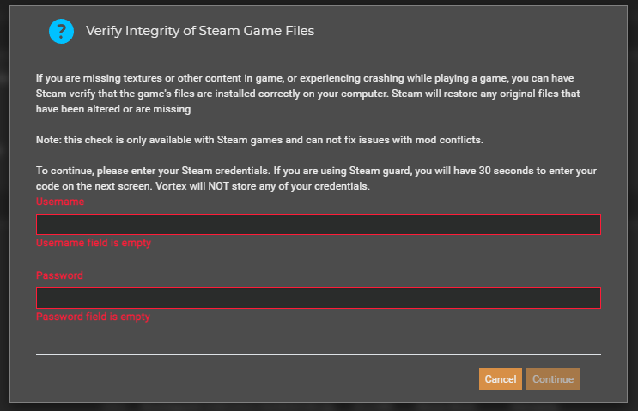
Task: Click the line starting 'To continue, please enter'
Action: pyautogui.click(x=316, y=171)
